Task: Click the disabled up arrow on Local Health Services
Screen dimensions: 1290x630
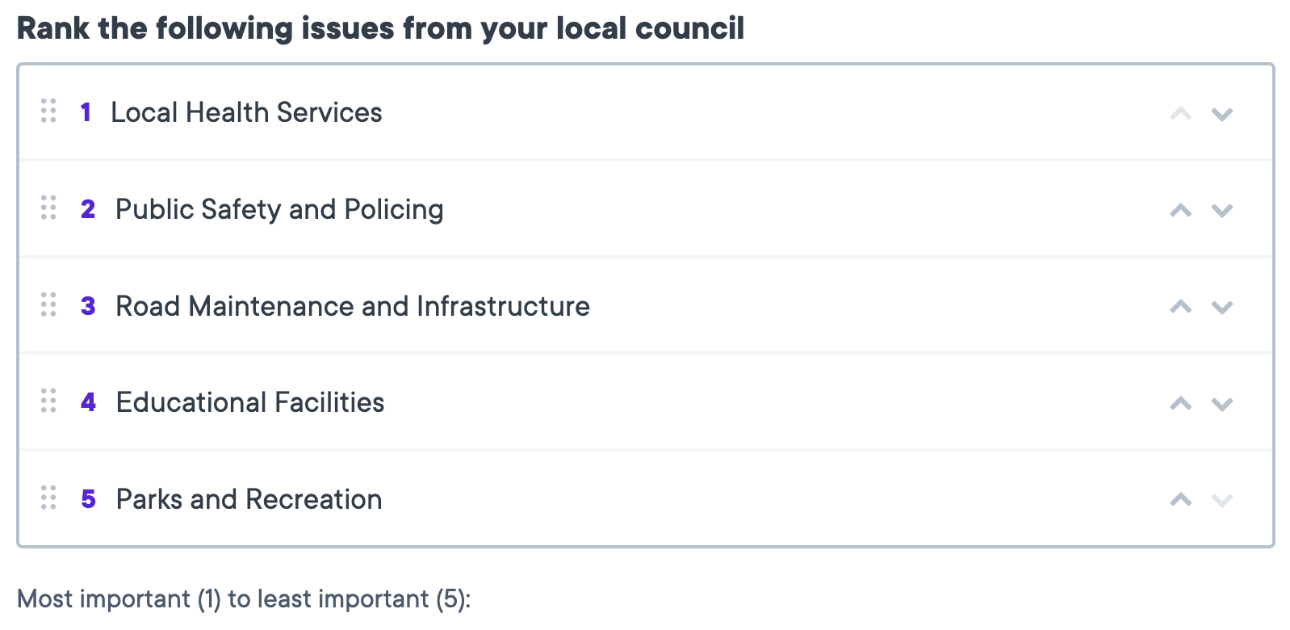Action: [x=1181, y=114]
